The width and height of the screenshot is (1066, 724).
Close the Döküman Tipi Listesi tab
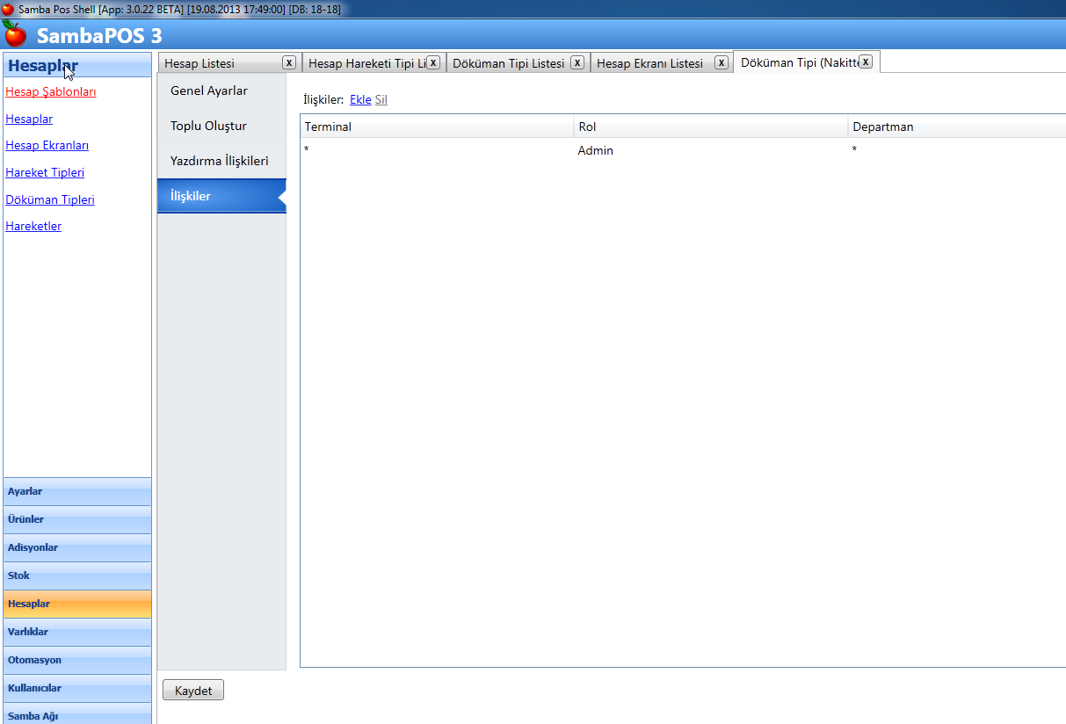pyautogui.click(x=577, y=62)
